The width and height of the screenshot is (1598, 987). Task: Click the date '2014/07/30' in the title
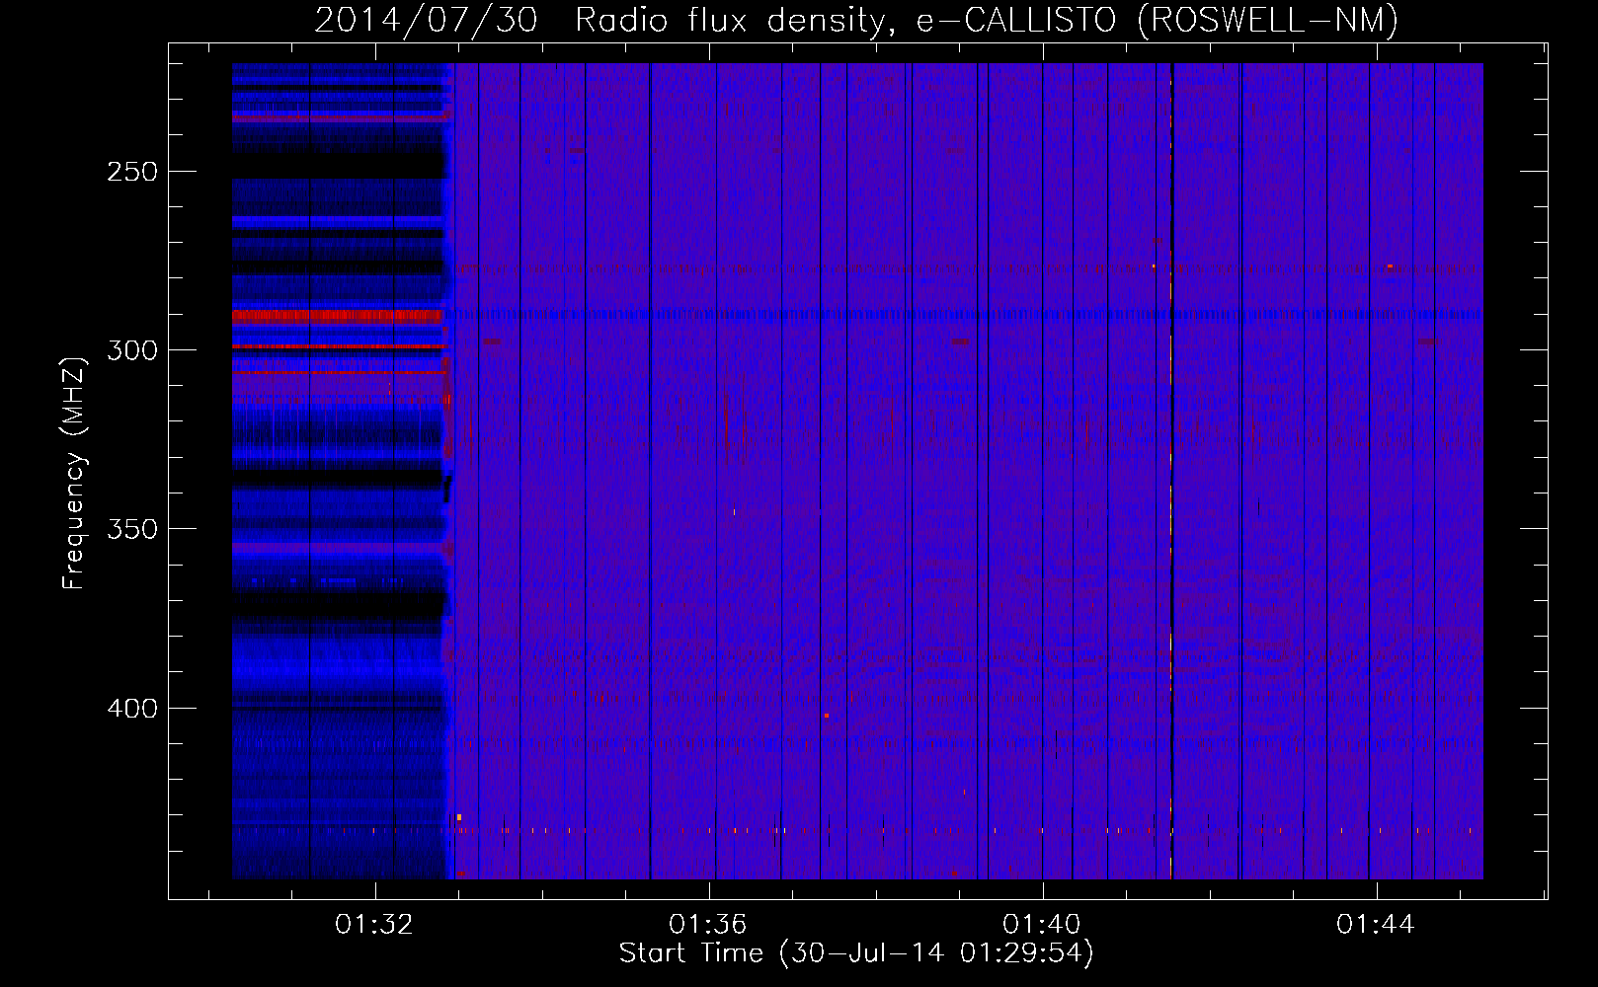(427, 20)
